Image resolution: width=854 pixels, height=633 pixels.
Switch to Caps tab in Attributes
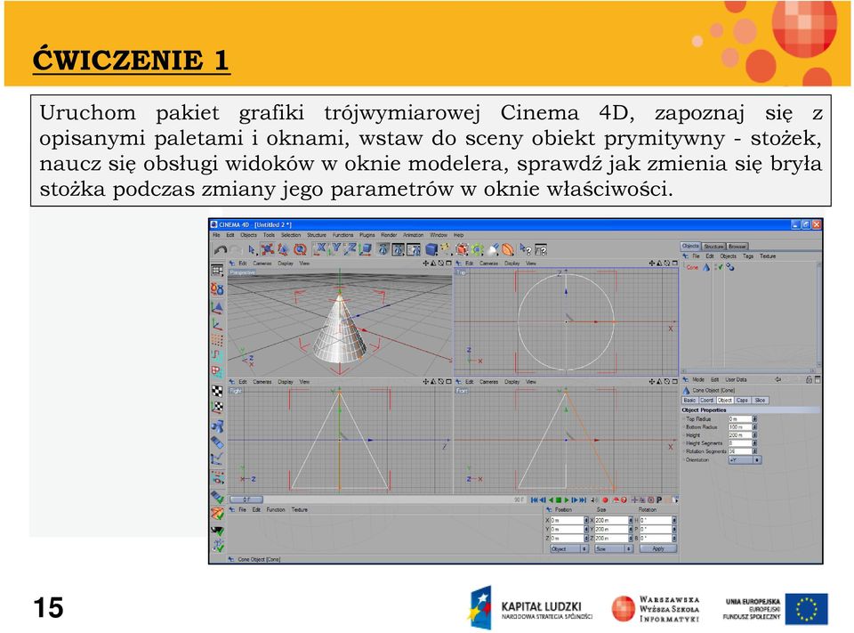pyautogui.click(x=742, y=401)
